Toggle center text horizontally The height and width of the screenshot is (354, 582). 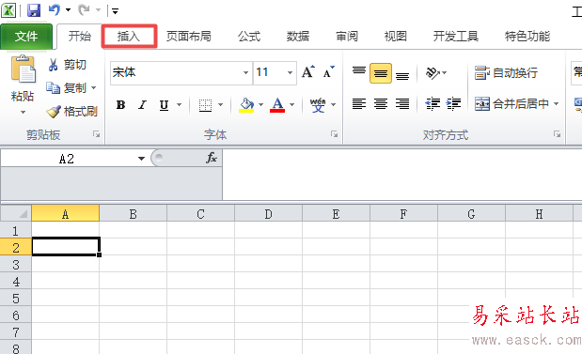381,104
